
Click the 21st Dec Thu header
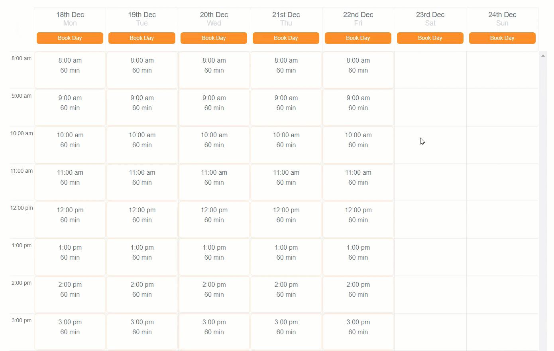(286, 19)
